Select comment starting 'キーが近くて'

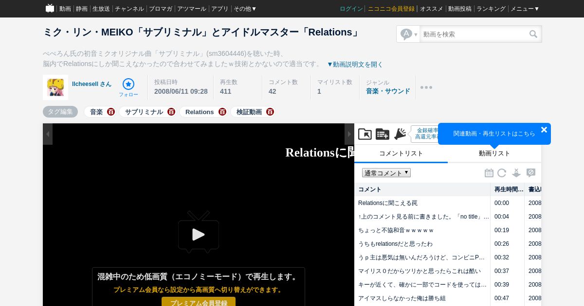pos(422,285)
